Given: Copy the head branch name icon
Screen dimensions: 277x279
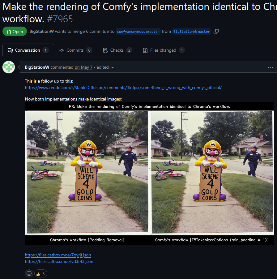Looking at the screenshot, I should pos(216,32).
